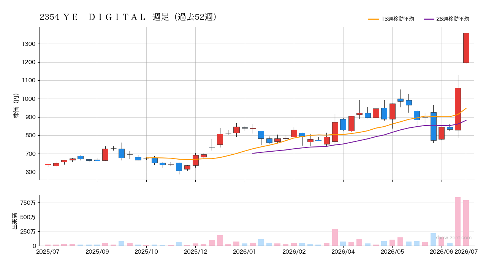Viewport: 494px width, 273px height.
Task: Select the 2026/07 date label
Action: point(466,251)
